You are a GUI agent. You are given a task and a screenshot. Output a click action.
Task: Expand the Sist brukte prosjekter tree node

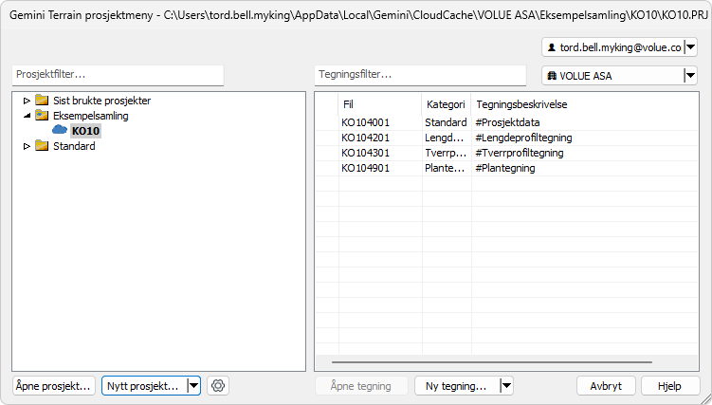click(x=27, y=101)
